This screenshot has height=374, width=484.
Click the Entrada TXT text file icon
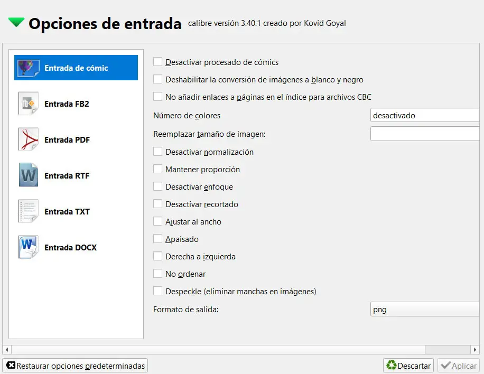[29, 211]
